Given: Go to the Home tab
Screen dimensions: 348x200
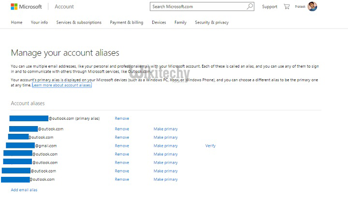Looking at the screenshot, I should pyautogui.click(x=16, y=22).
